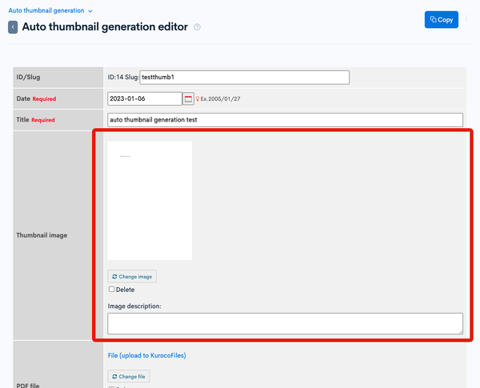Click the refresh icon in Change image
The width and height of the screenshot is (480, 388).
tap(114, 277)
